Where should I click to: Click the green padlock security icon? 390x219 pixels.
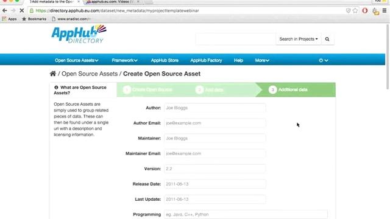[31, 11]
